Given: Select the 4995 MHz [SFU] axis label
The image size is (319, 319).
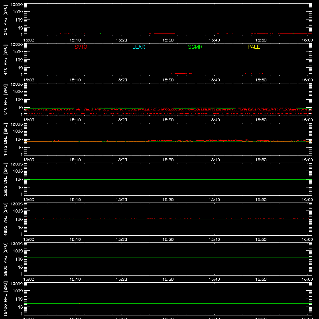Looking at the screenshot, I should [5, 219].
